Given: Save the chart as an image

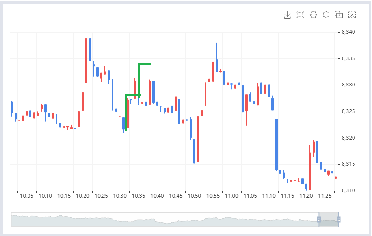Looking at the screenshot, I should 288,15.
